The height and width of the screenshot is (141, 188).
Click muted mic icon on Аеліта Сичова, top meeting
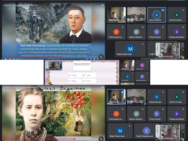[x=183, y=10]
